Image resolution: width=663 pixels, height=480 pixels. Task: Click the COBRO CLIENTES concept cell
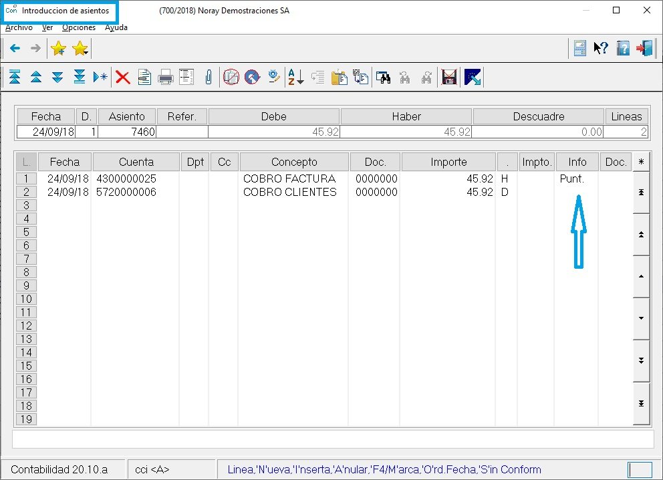pos(290,192)
